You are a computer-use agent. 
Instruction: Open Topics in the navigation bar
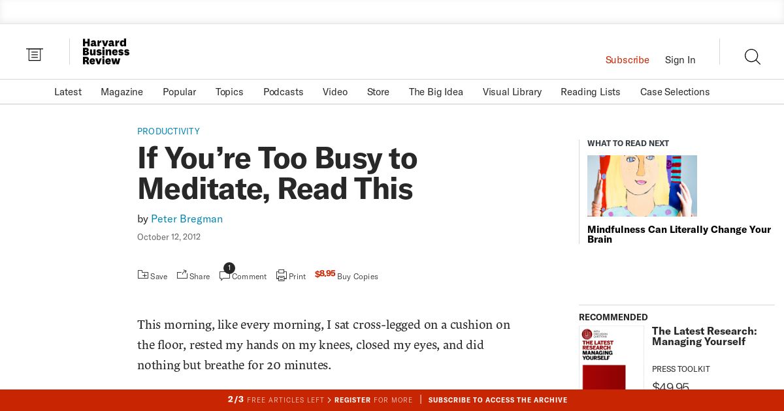point(229,92)
